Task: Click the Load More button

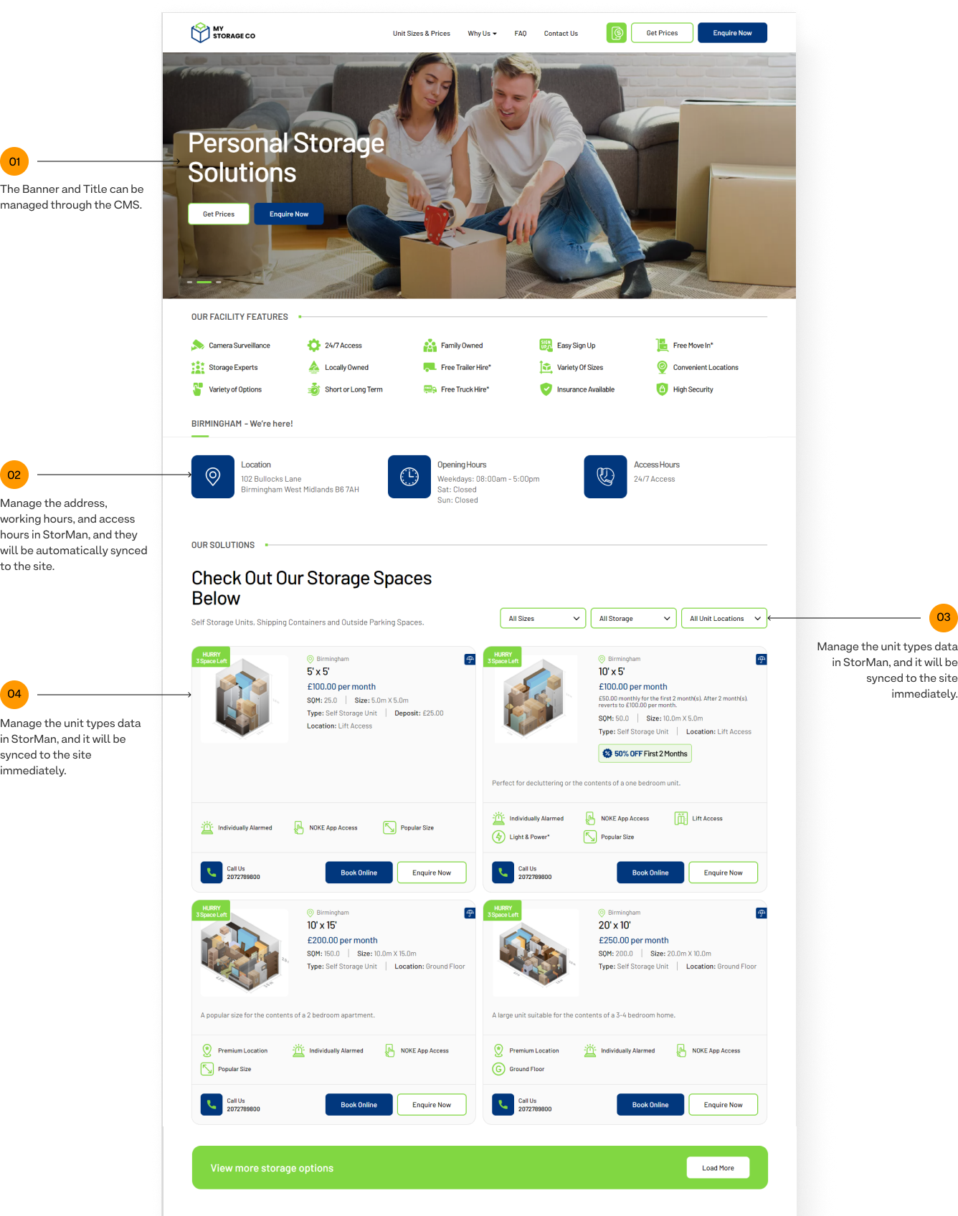Action: click(718, 1168)
